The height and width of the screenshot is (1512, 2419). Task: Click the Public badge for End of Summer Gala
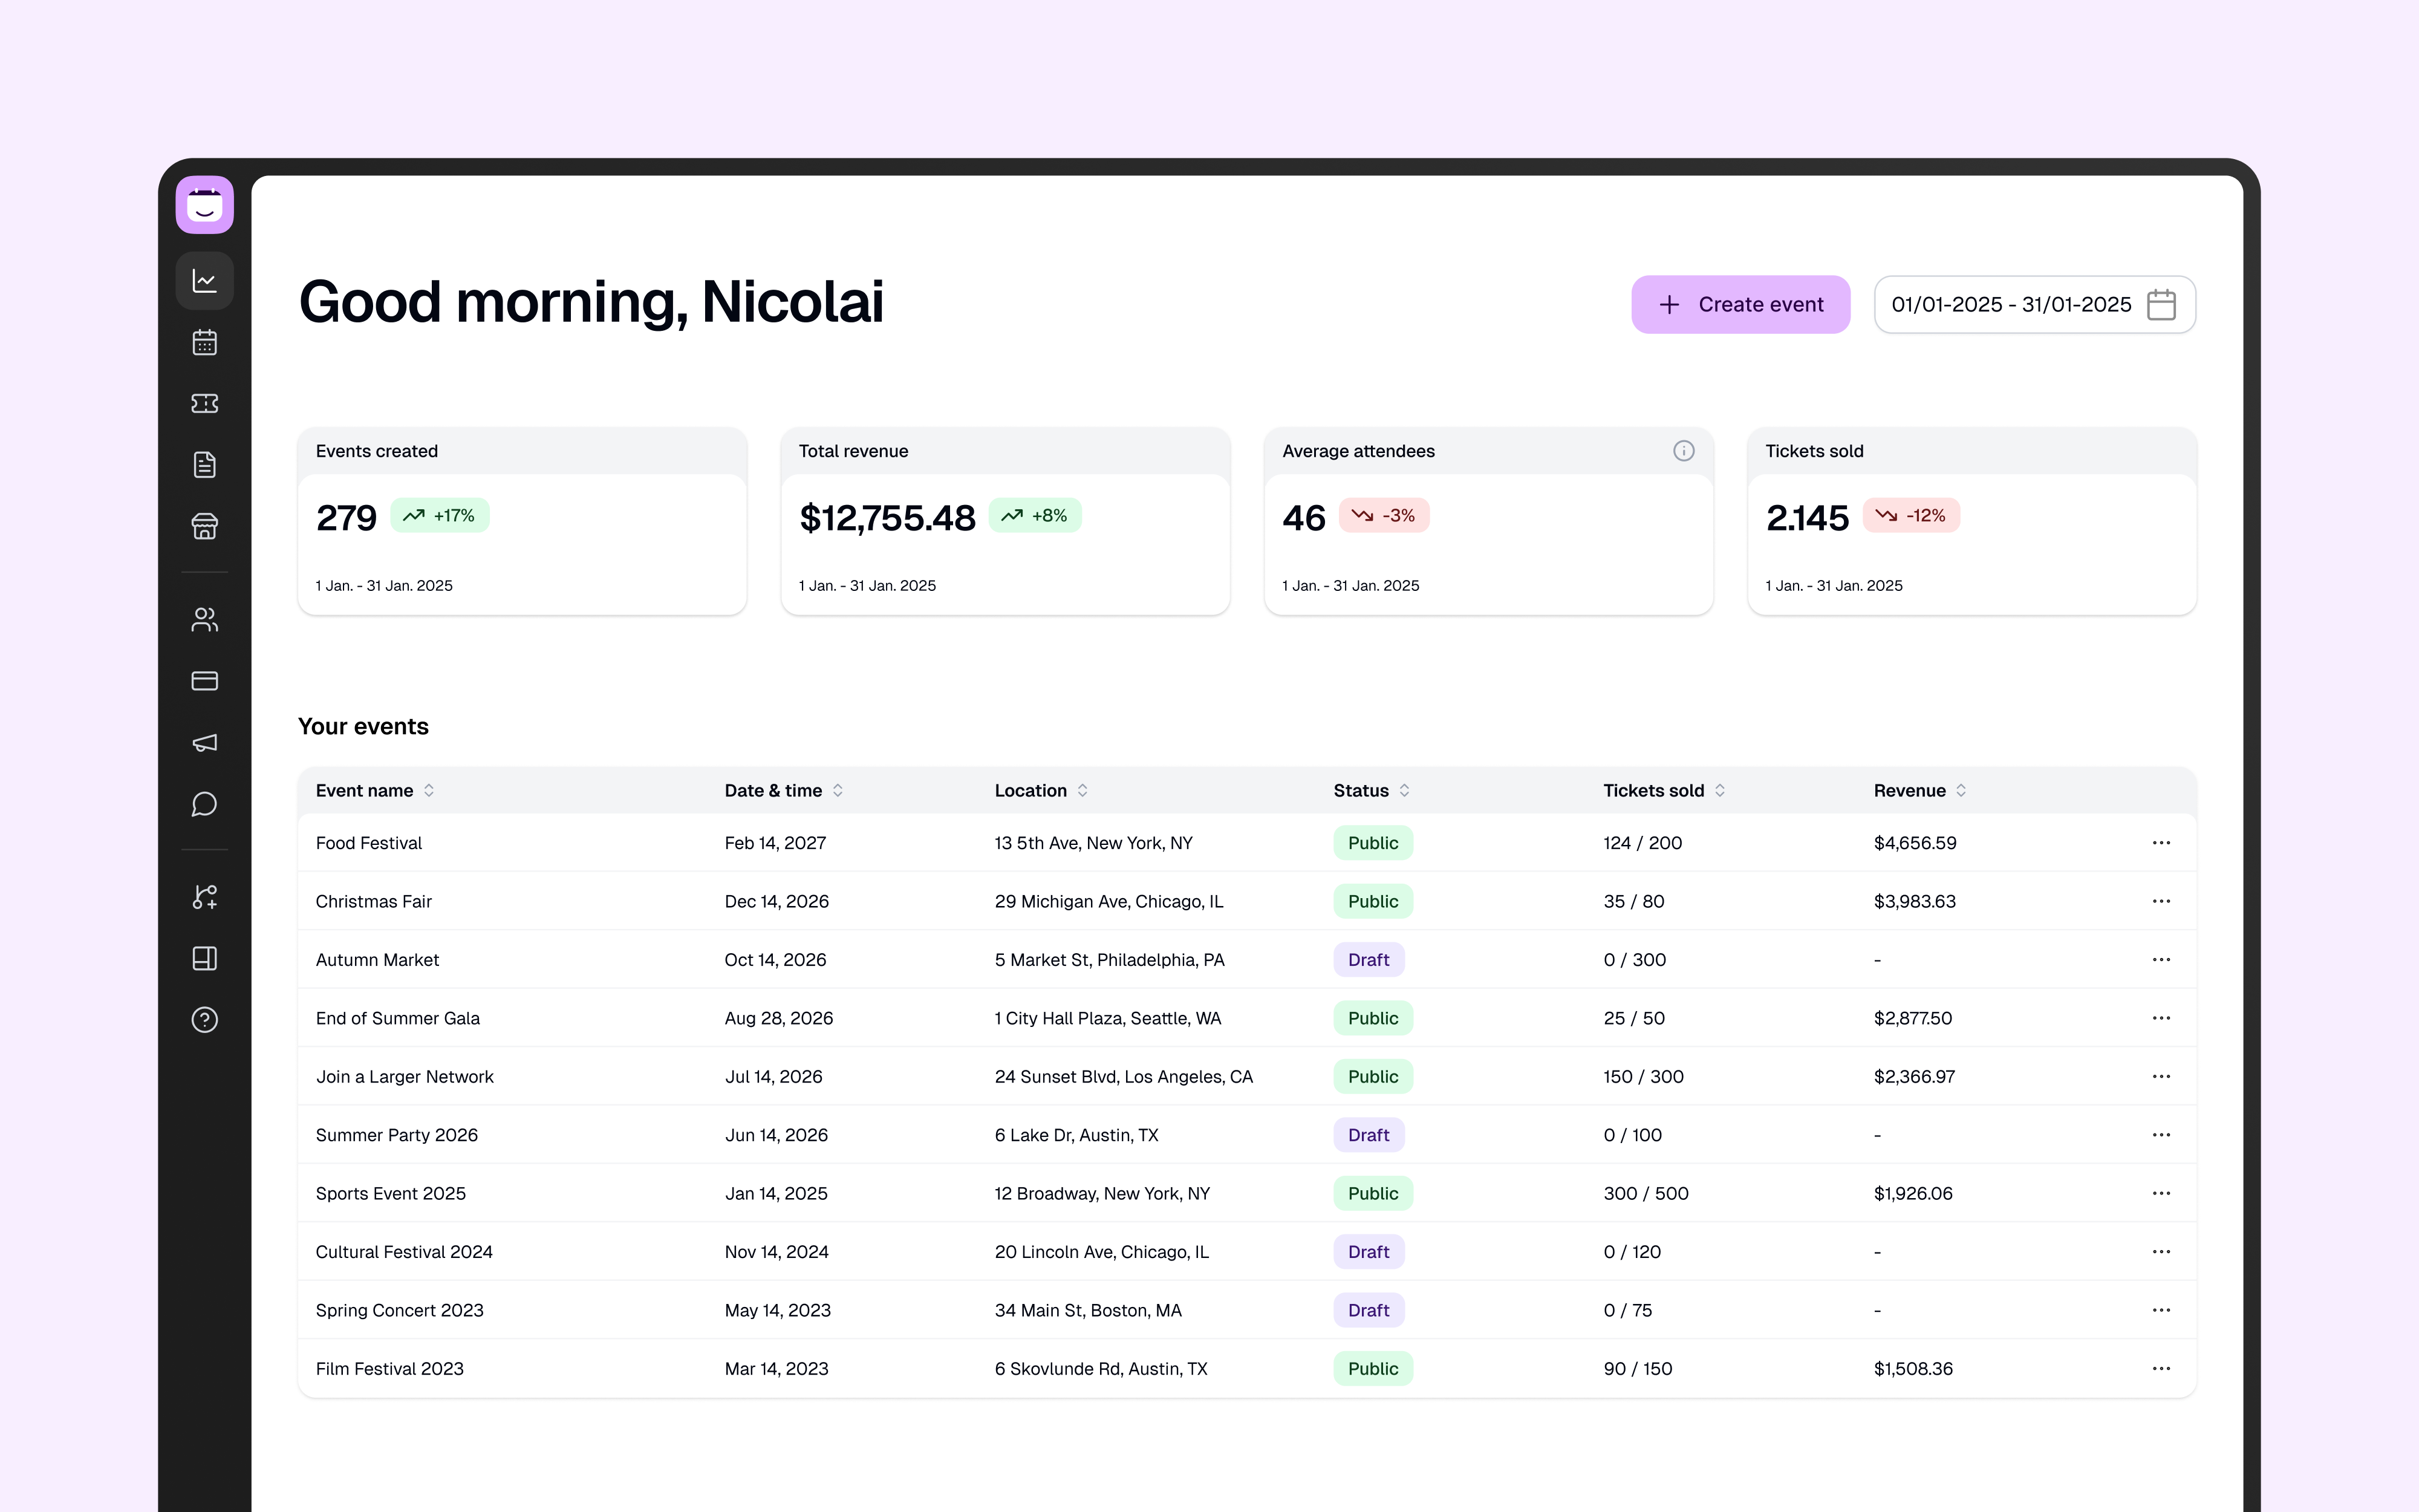(1372, 1018)
